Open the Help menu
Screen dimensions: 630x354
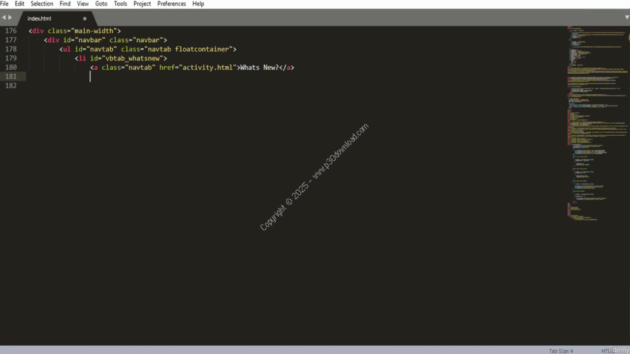(x=198, y=3)
